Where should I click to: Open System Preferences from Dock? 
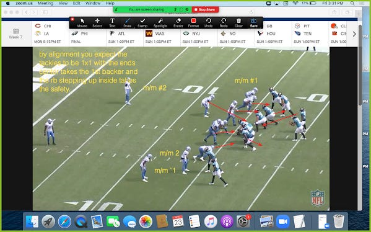pos(243,221)
